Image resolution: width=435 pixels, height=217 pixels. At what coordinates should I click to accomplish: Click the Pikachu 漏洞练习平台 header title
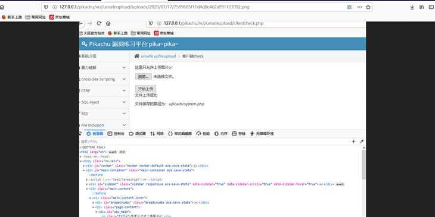[x=130, y=44]
